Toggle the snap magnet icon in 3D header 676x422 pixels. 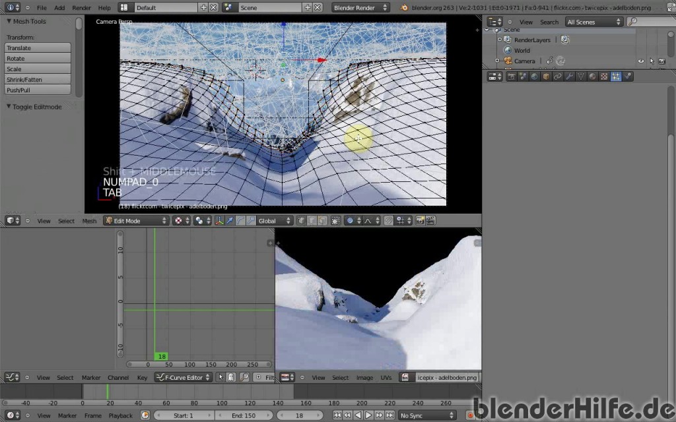(x=388, y=220)
